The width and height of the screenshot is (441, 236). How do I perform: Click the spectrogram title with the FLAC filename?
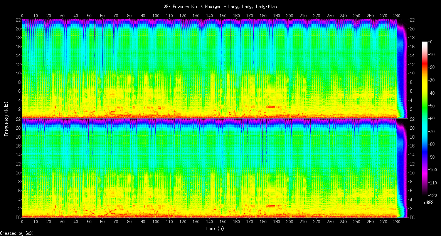pos(220,7)
